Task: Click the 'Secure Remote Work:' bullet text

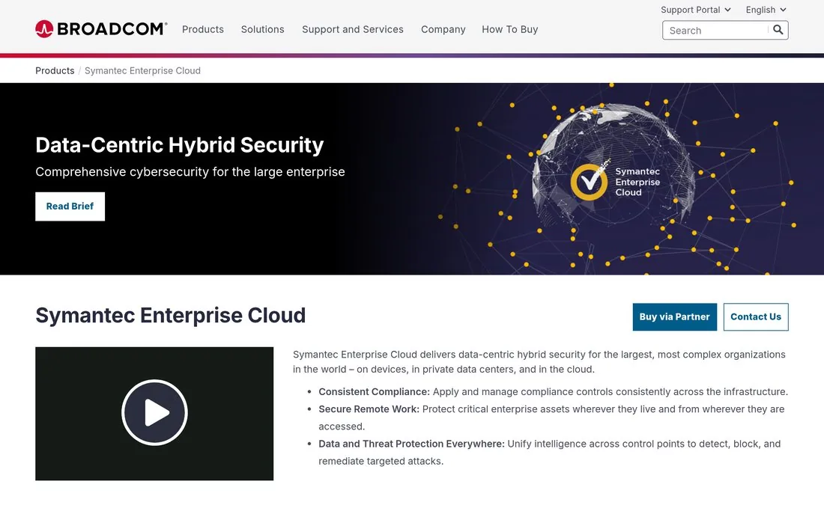Action: pos(369,409)
